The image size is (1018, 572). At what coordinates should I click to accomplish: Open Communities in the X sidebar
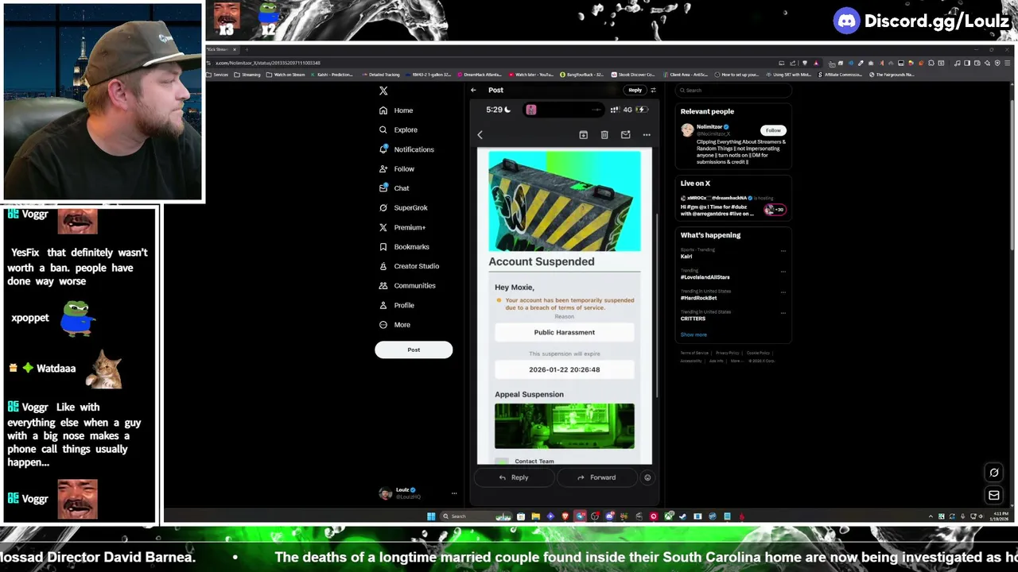click(x=407, y=286)
